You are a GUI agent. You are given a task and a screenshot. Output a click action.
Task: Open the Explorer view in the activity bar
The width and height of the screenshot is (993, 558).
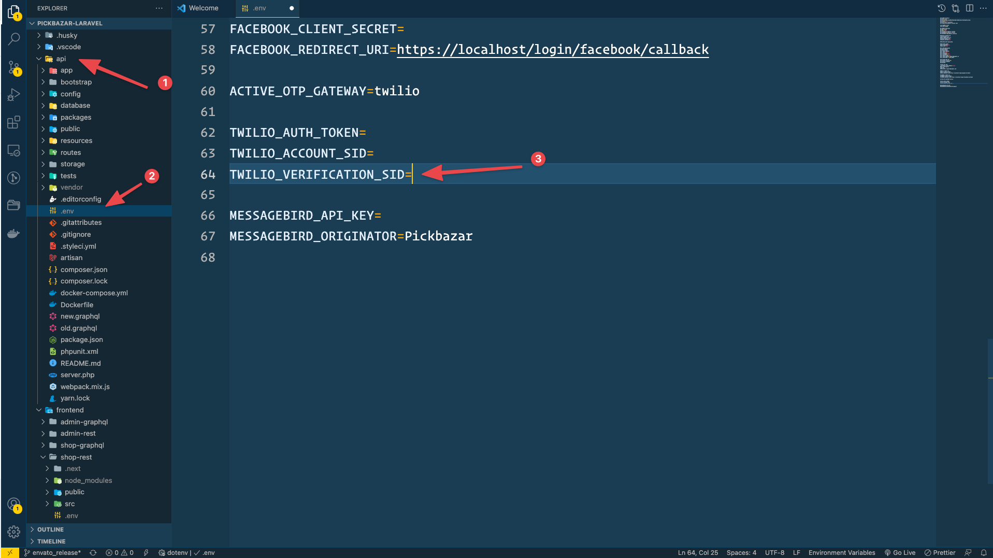[x=14, y=11]
